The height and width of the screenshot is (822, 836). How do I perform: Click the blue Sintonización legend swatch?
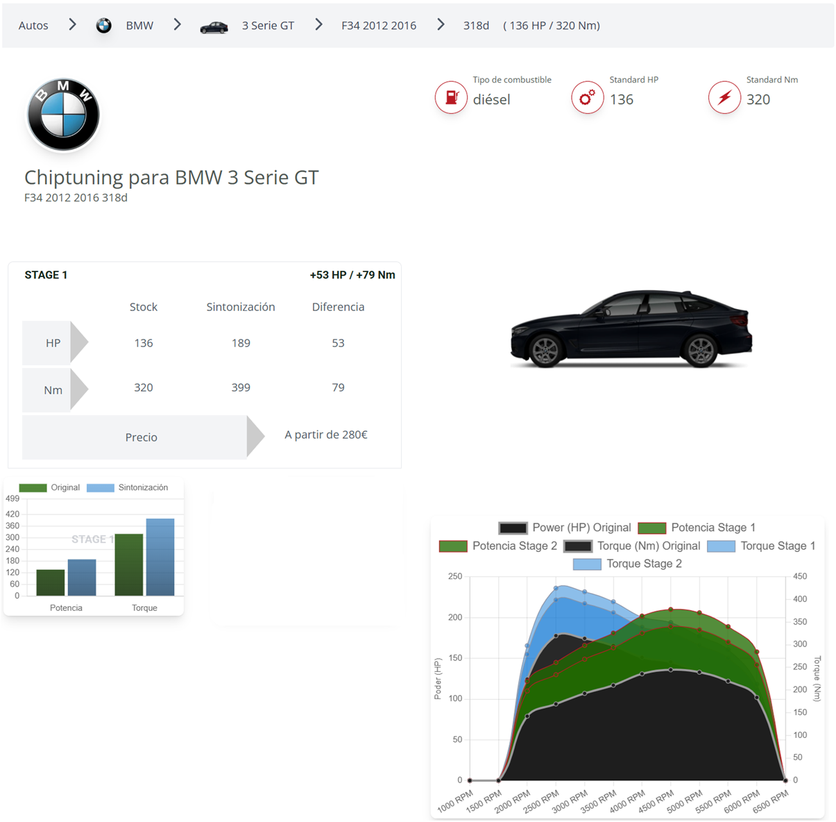click(101, 487)
